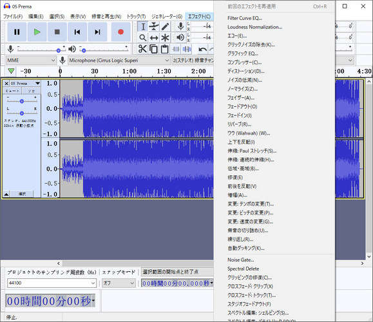Open the Microphone recording device dropdown
The height and width of the screenshot is (322, 373).
pyautogui.click(x=119, y=60)
